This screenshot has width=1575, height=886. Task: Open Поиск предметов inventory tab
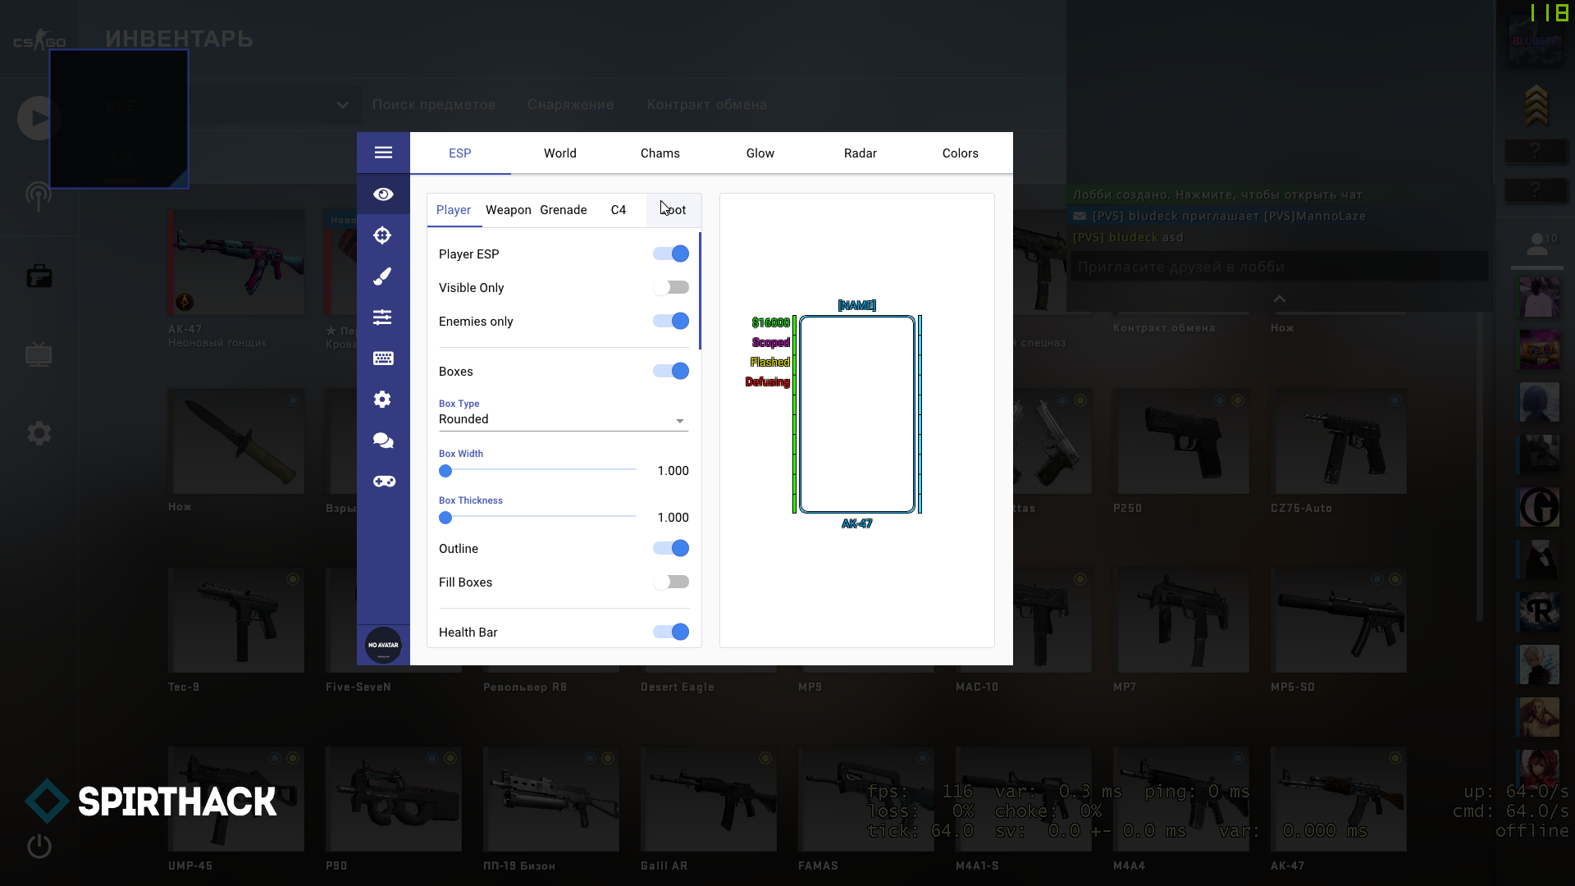tap(434, 105)
